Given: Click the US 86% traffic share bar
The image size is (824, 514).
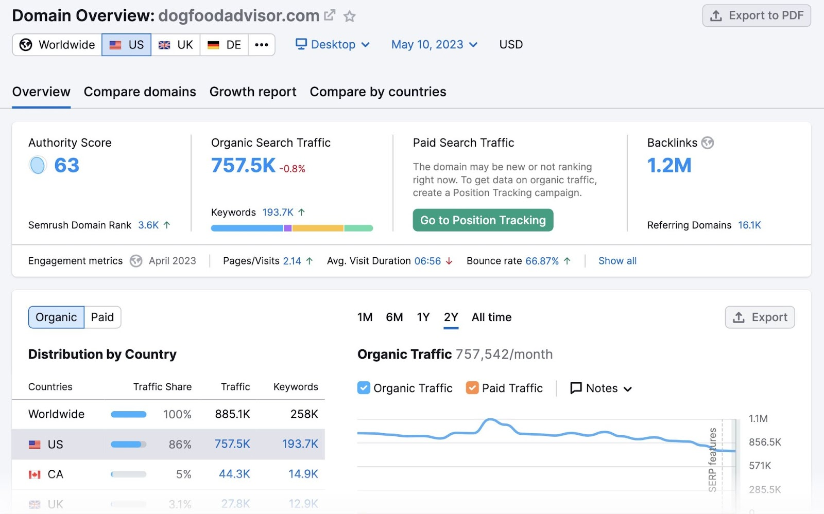Looking at the screenshot, I should [129, 445].
